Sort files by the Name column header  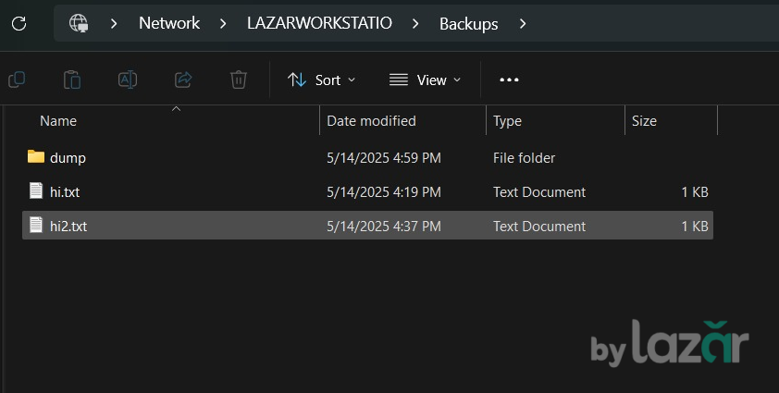click(x=58, y=121)
